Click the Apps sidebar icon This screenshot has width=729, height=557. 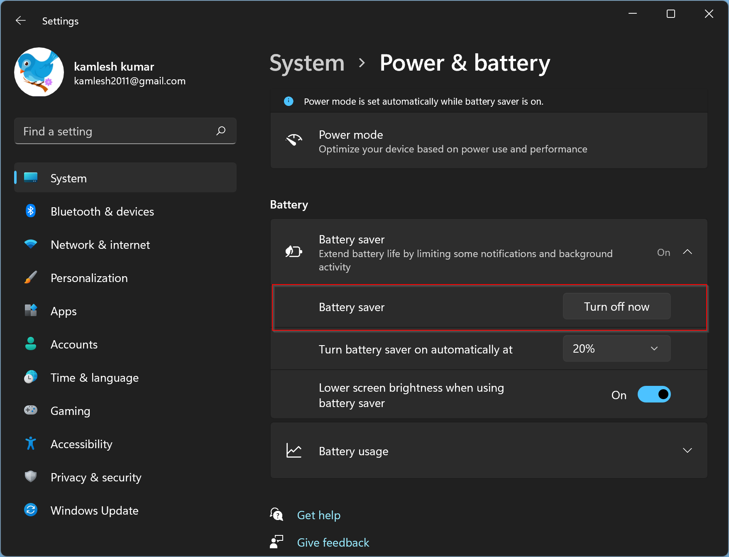[x=31, y=311]
